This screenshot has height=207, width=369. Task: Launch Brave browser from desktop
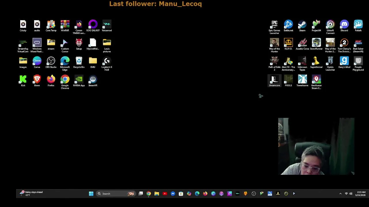tap(37, 81)
